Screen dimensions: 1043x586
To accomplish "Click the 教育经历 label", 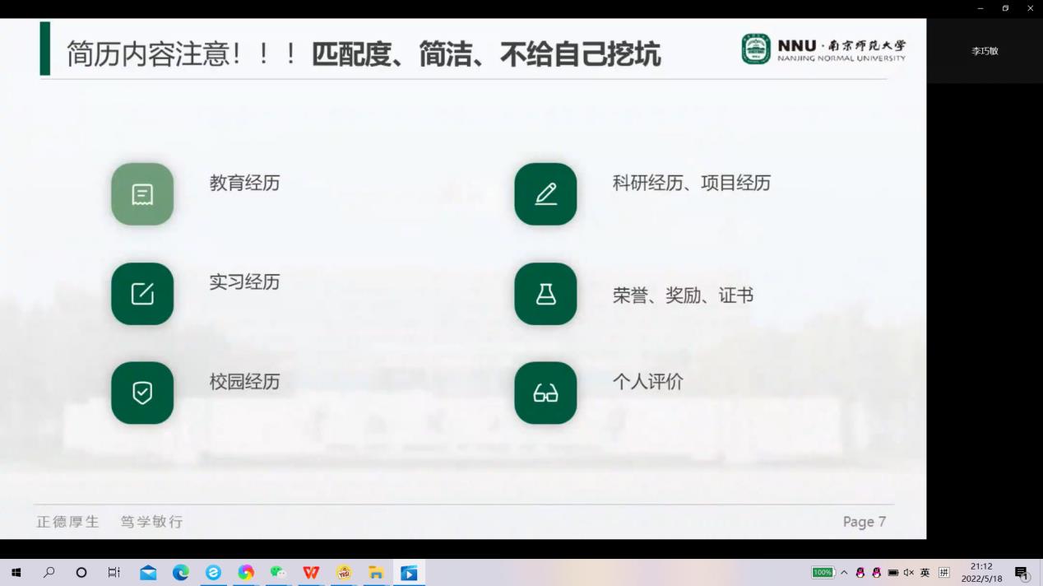I will click(244, 183).
